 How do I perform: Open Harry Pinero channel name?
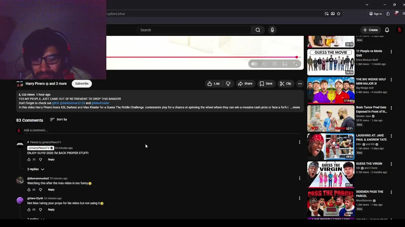pyautogui.click(x=35, y=84)
